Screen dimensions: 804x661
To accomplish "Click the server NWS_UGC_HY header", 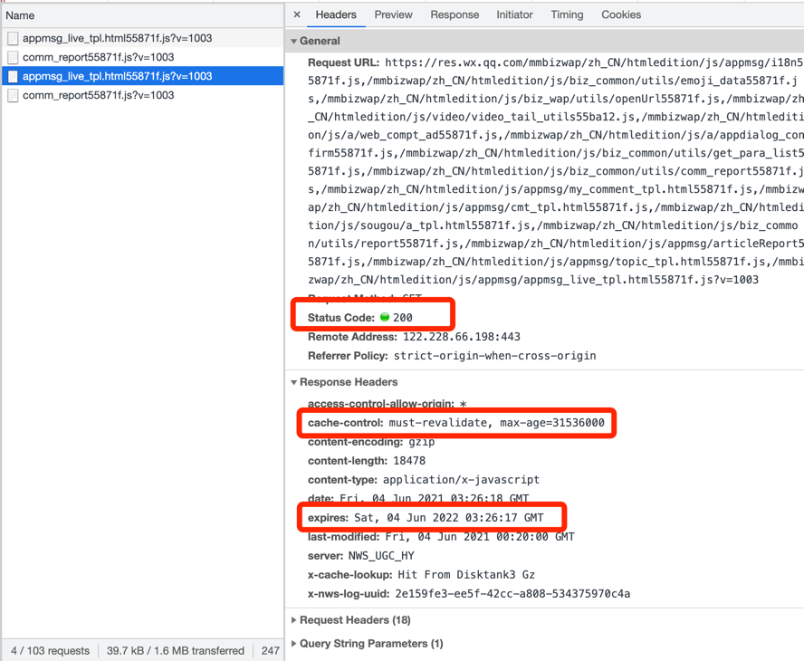I will coord(361,555).
